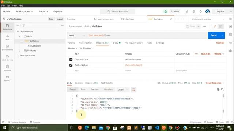Open the request info icon
Screen dimensions: 234x131
231,51
